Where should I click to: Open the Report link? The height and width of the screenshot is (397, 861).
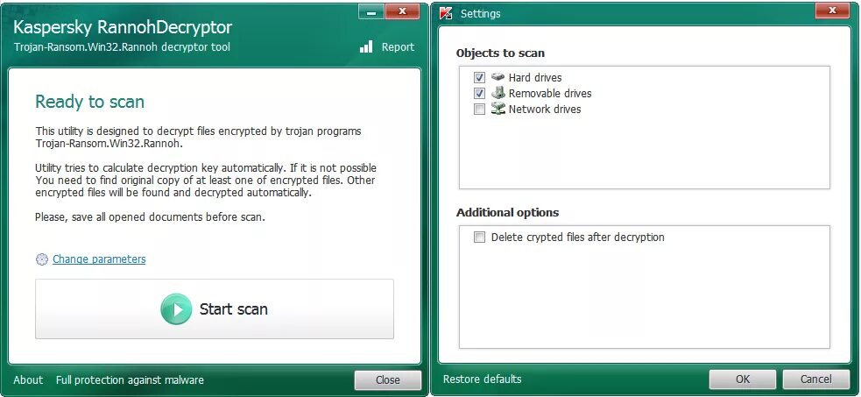click(399, 47)
